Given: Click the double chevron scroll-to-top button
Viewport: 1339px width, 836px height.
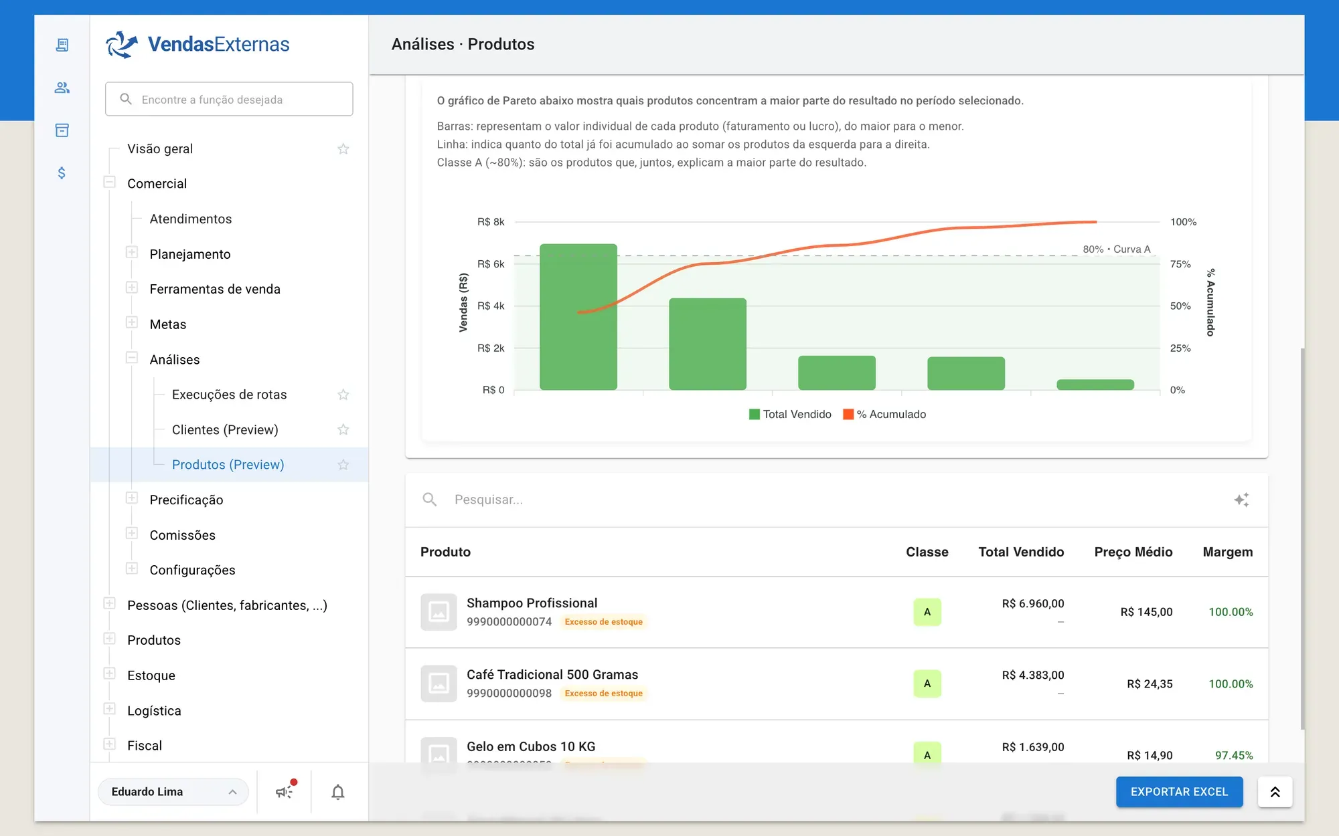Looking at the screenshot, I should pos(1275,792).
